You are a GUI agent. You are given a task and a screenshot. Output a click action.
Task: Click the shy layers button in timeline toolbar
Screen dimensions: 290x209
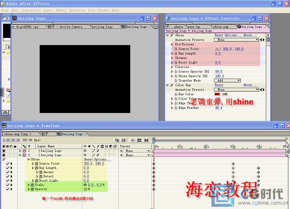pyautogui.click(x=132, y=140)
